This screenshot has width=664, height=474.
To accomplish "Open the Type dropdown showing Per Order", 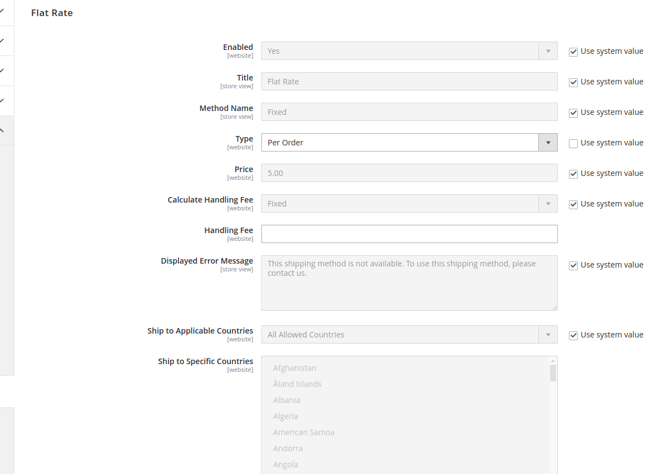I will pyautogui.click(x=548, y=142).
